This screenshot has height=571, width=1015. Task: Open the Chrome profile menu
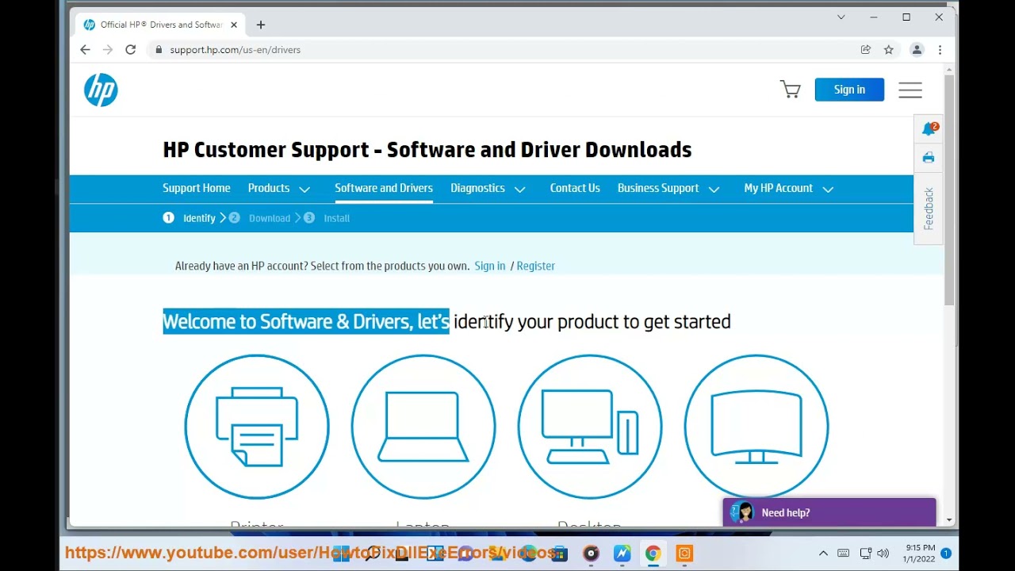click(917, 49)
